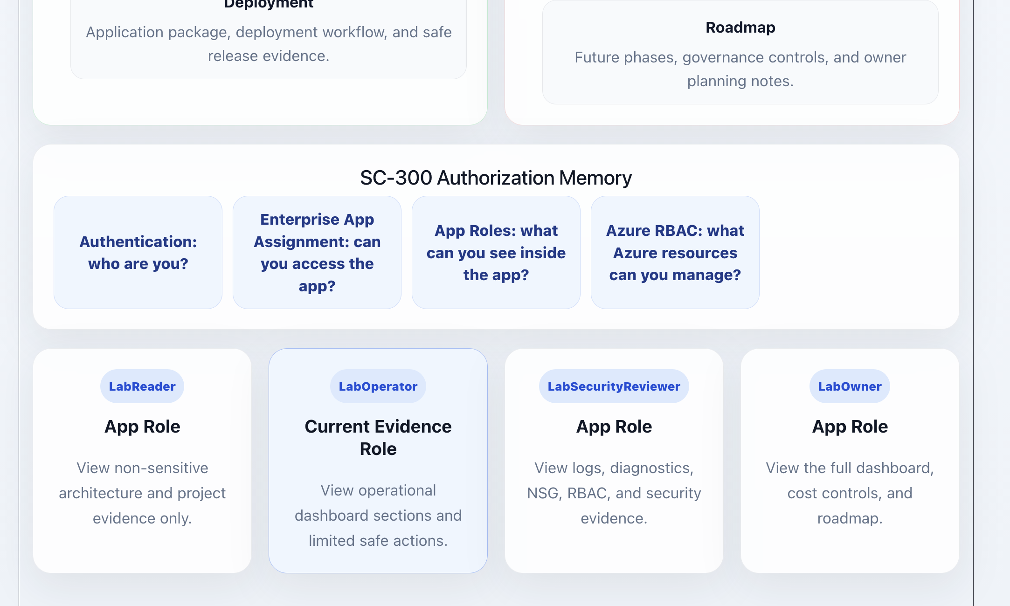Select the Enterprise App Assignment tile
Screen dimensions: 1010x606
coord(317,252)
